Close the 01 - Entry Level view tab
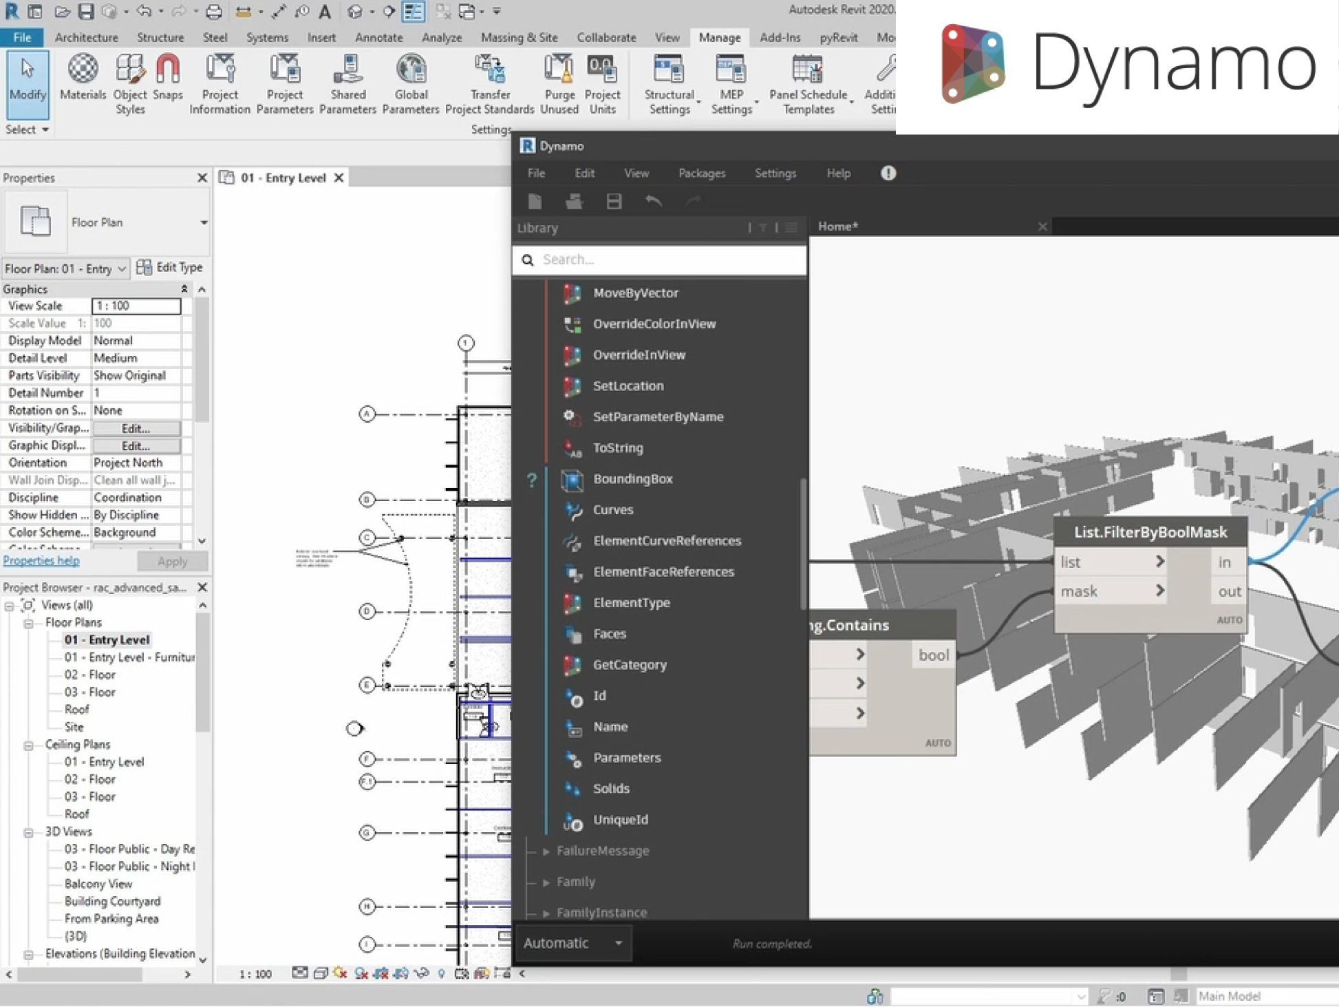 tap(339, 178)
